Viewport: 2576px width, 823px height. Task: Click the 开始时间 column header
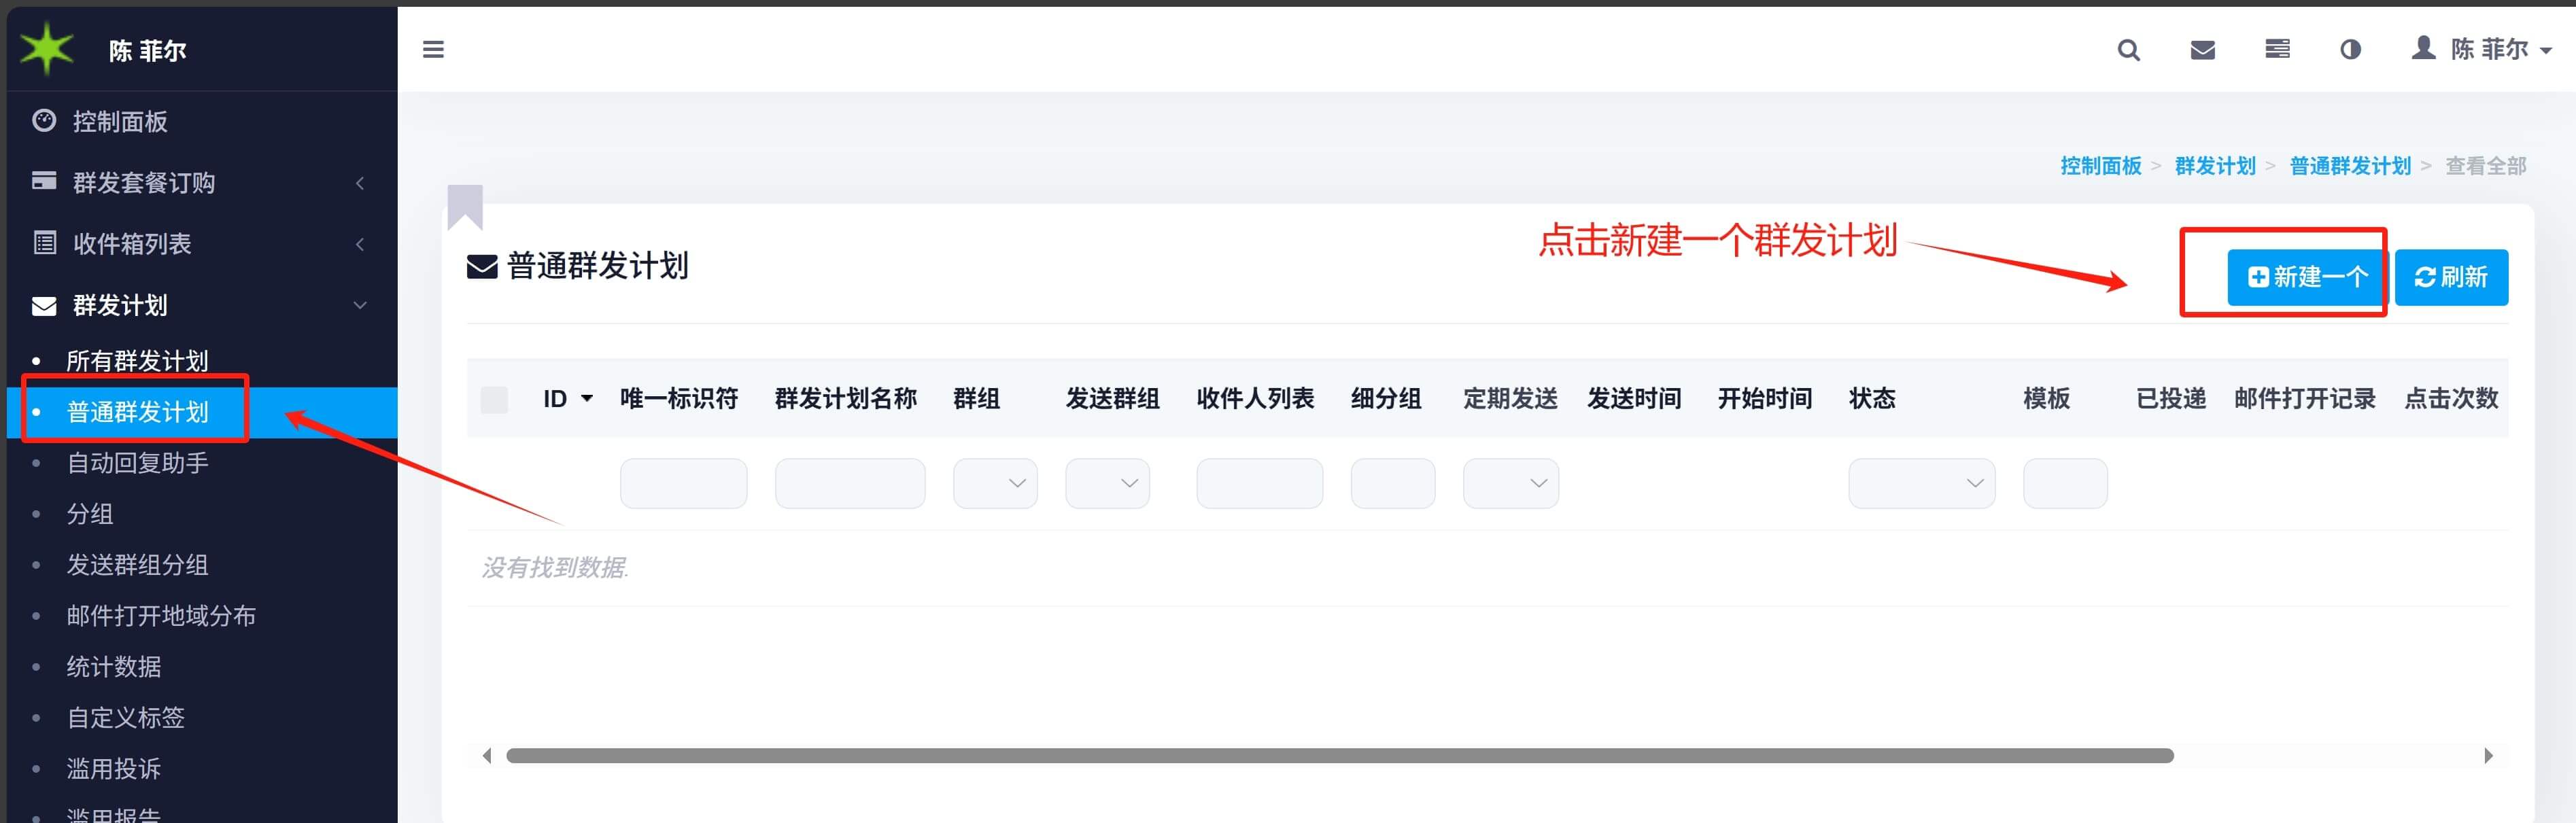coord(1765,399)
